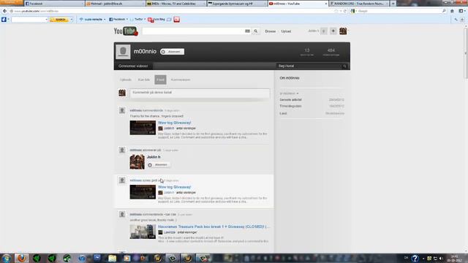Click the YouTube search magnifier button
Screen dimensions: 468x263
point(256,31)
